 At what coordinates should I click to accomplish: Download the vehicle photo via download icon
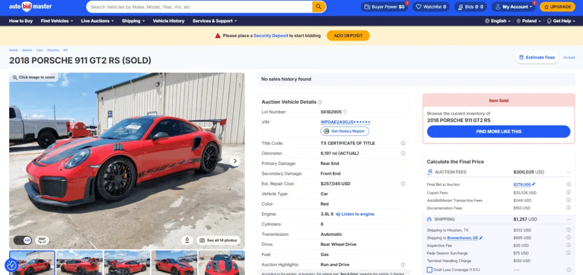tap(187, 240)
